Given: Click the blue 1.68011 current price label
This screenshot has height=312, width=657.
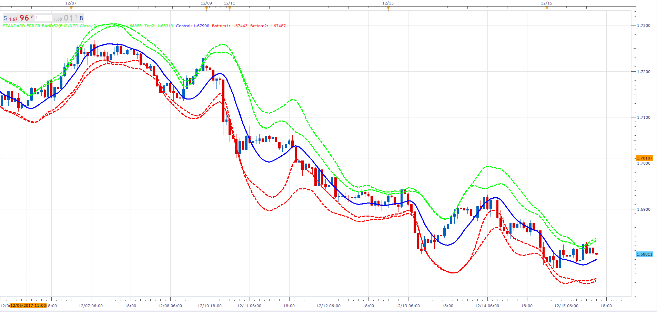Looking at the screenshot, I should (644, 254).
